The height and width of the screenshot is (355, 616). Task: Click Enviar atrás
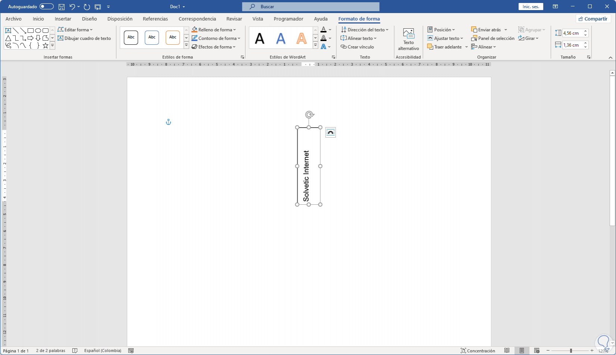click(486, 29)
